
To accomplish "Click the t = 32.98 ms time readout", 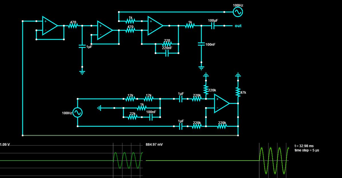I will click(x=304, y=146).
